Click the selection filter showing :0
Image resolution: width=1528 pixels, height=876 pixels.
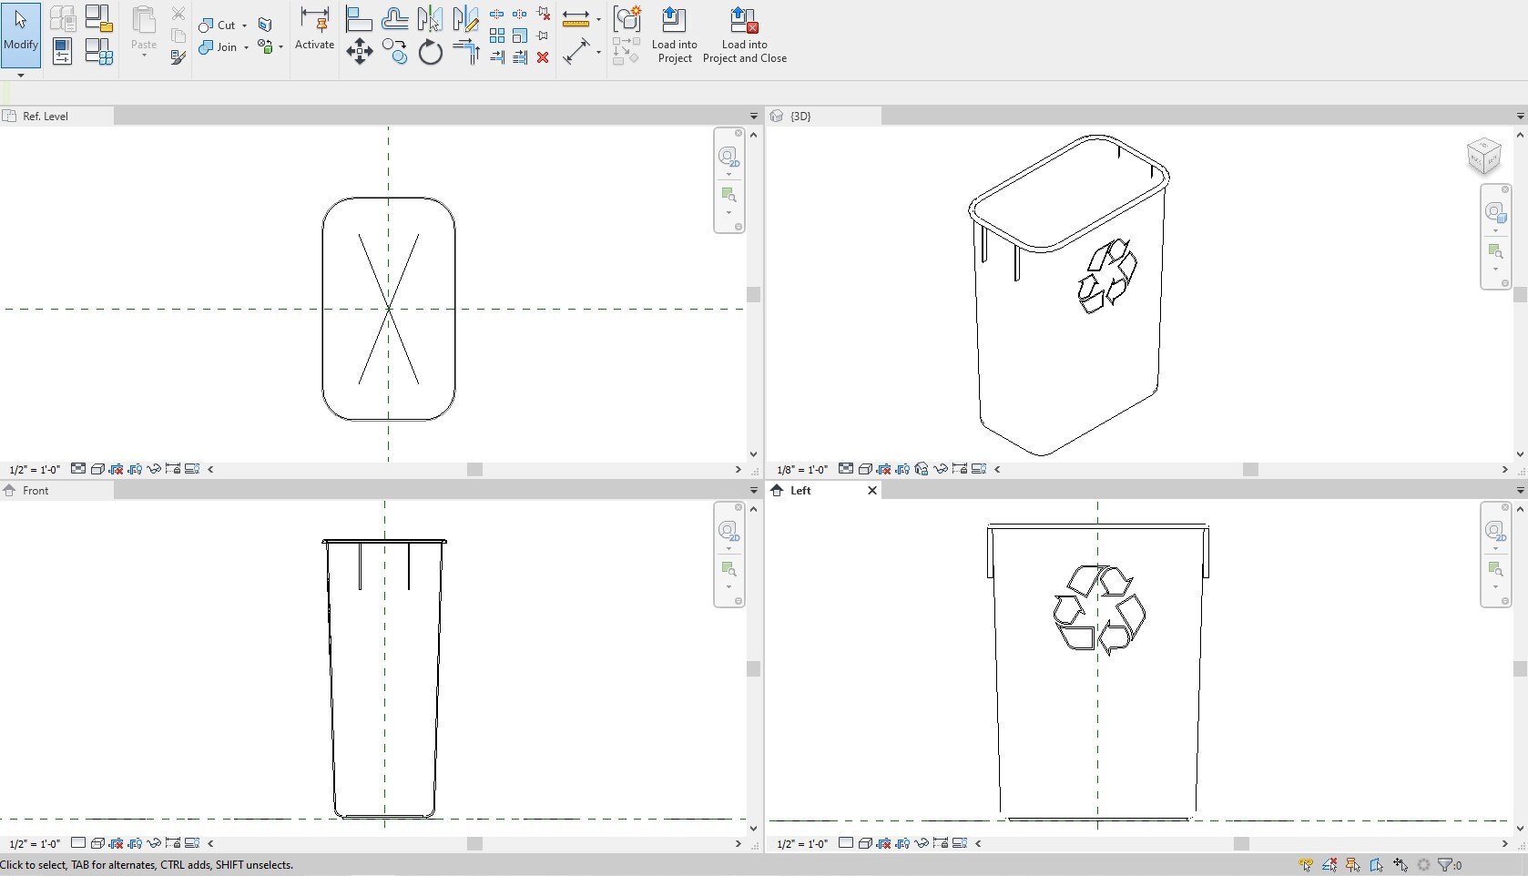[x=1450, y=865]
